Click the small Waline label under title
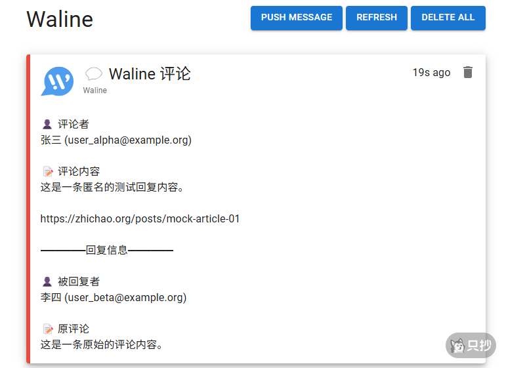The image size is (506, 368). click(95, 91)
